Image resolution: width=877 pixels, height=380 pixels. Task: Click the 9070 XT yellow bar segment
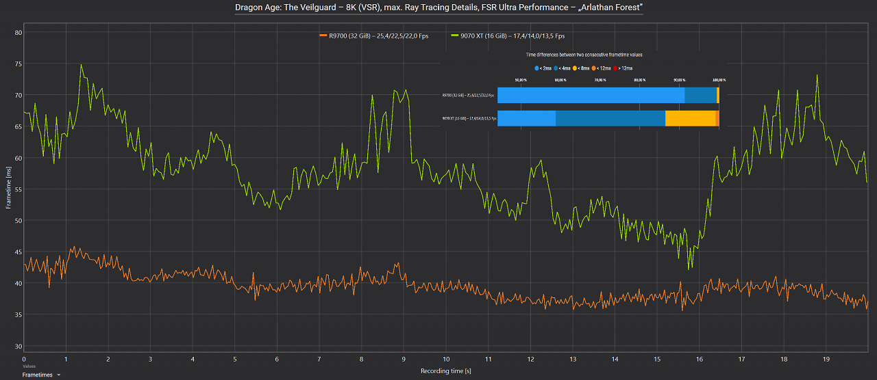click(x=690, y=118)
